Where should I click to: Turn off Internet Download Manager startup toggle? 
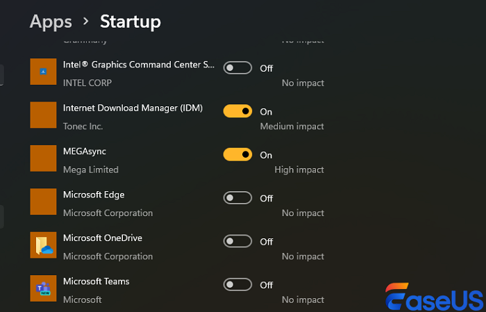[x=237, y=111]
